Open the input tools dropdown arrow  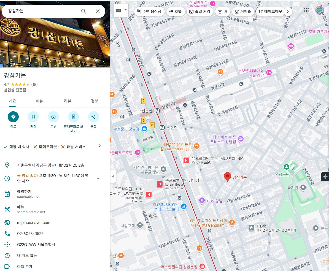[x=125, y=10]
